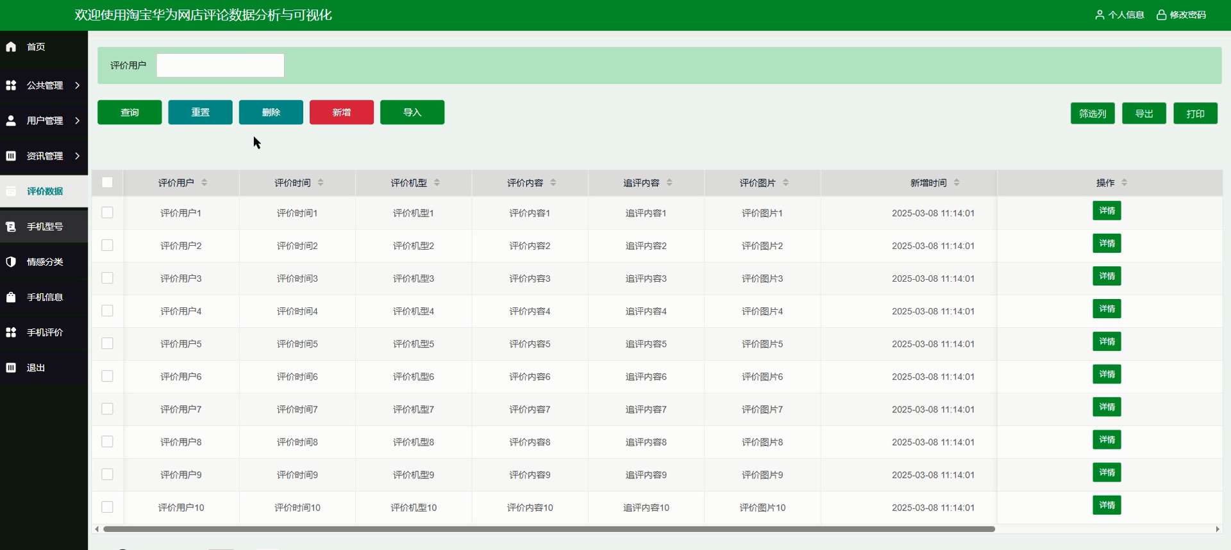Click the 用户管理 person icon

tap(11, 120)
